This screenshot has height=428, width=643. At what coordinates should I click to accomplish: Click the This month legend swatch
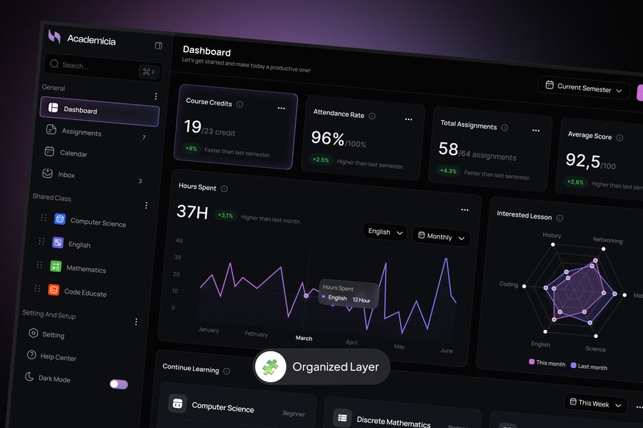click(532, 362)
